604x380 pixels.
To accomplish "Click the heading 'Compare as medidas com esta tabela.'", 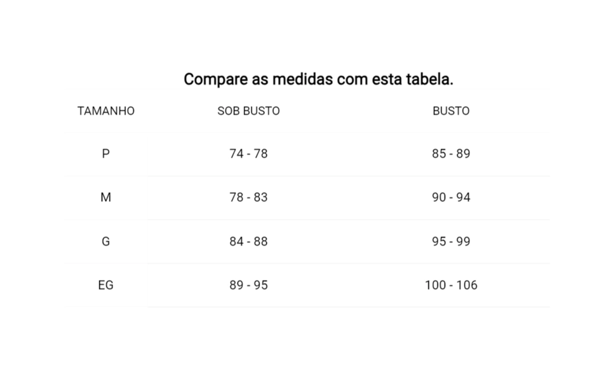I will pyautogui.click(x=318, y=79).
